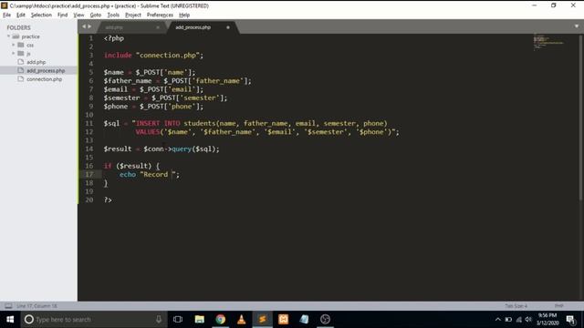This screenshot has width=584, height=328.
Task: Open the Help menu
Action: 184,15
